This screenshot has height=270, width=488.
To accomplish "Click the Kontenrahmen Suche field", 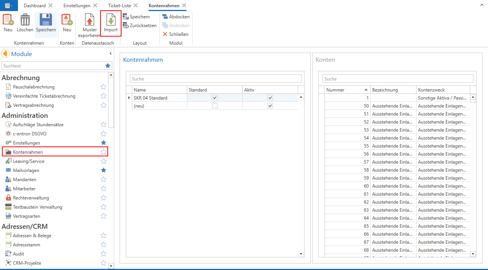I will [x=215, y=79].
